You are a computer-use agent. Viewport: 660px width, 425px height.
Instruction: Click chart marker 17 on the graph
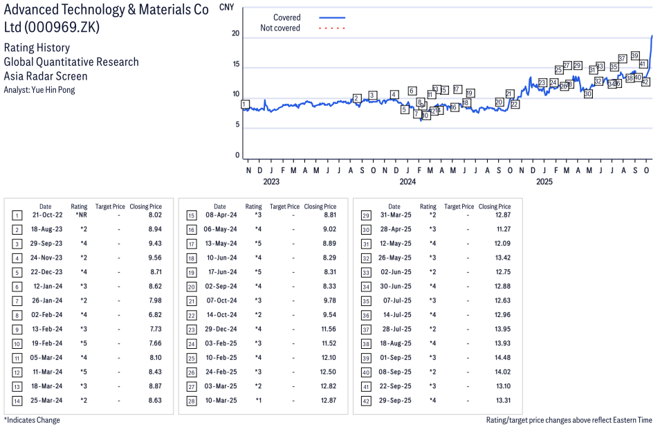click(x=457, y=89)
